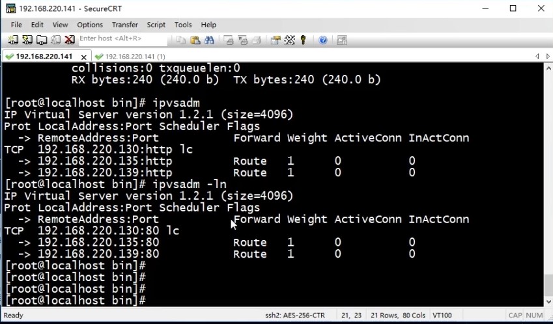This screenshot has height=324, width=553.
Task: Open the View menu
Action: (x=61, y=25)
